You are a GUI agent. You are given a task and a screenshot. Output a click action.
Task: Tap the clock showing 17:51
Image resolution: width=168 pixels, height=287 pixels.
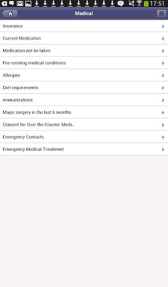pos(157,4)
